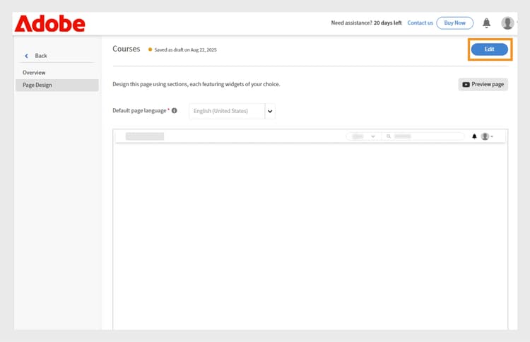
Task: Select Overview in the left sidebar
Action: tap(34, 73)
